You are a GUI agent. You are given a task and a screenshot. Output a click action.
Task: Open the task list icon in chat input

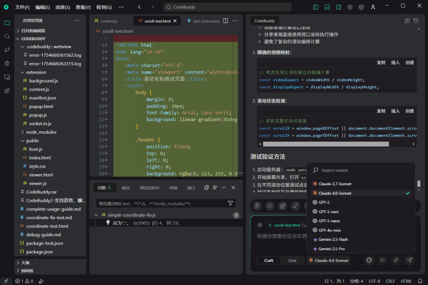click(x=383, y=260)
